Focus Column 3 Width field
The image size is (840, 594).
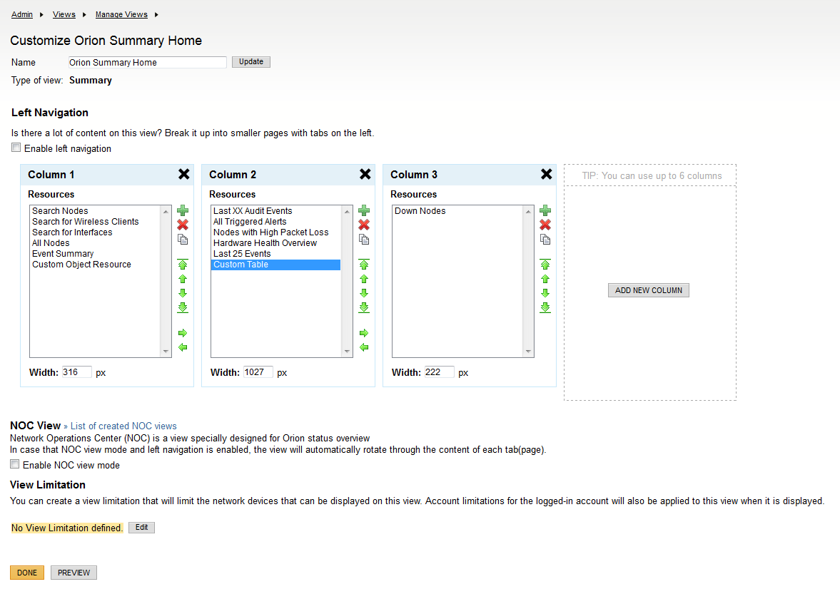(440, 372)
